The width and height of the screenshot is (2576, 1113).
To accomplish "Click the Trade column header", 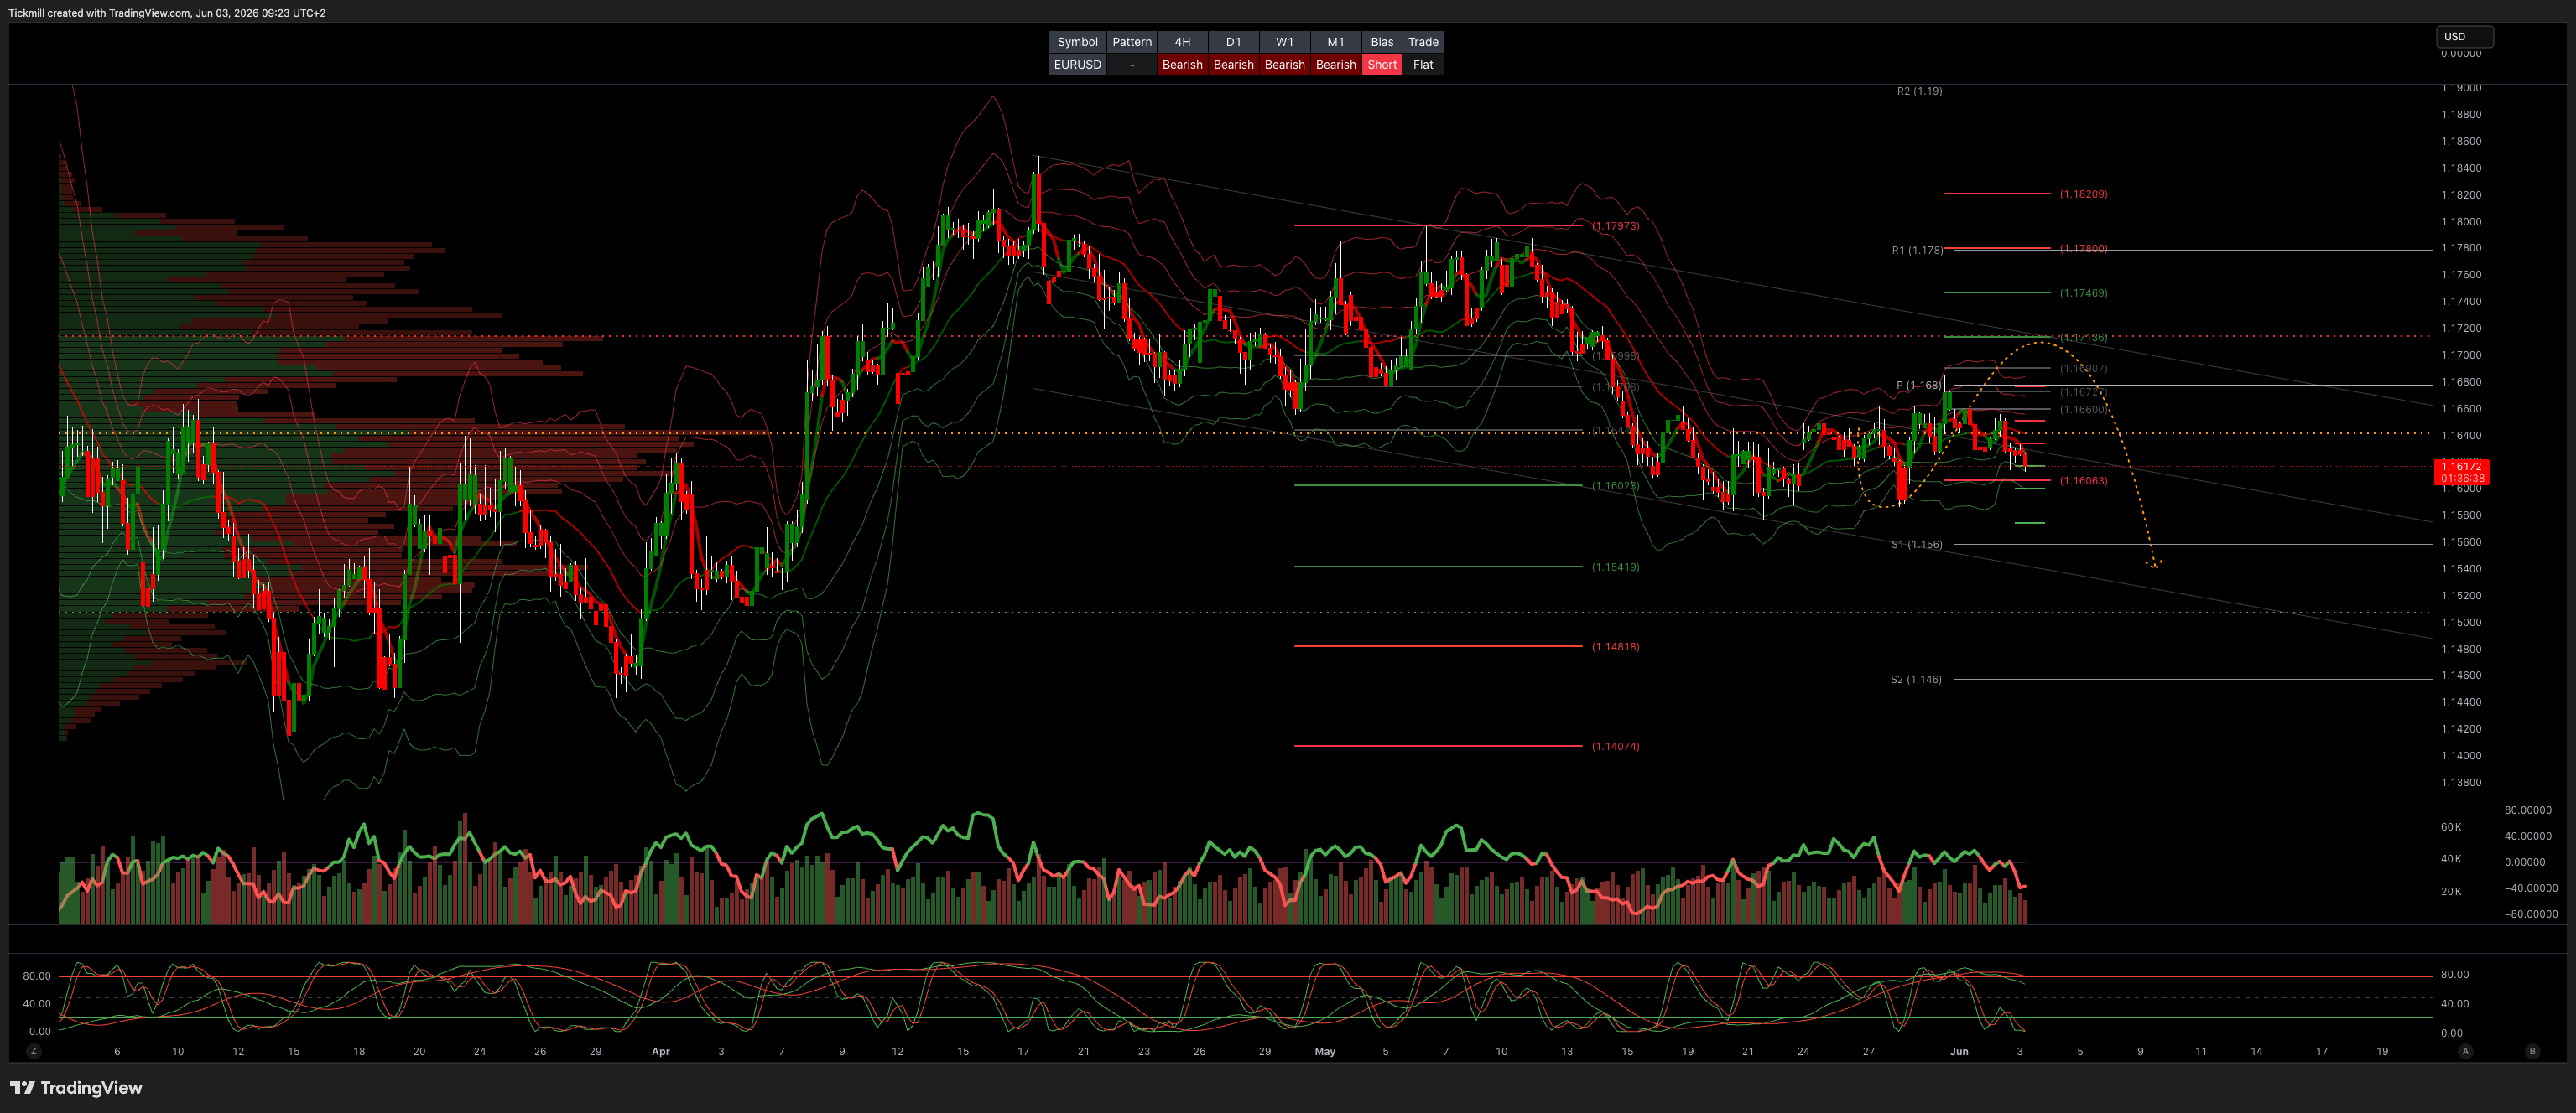I will coord(1423,42).
